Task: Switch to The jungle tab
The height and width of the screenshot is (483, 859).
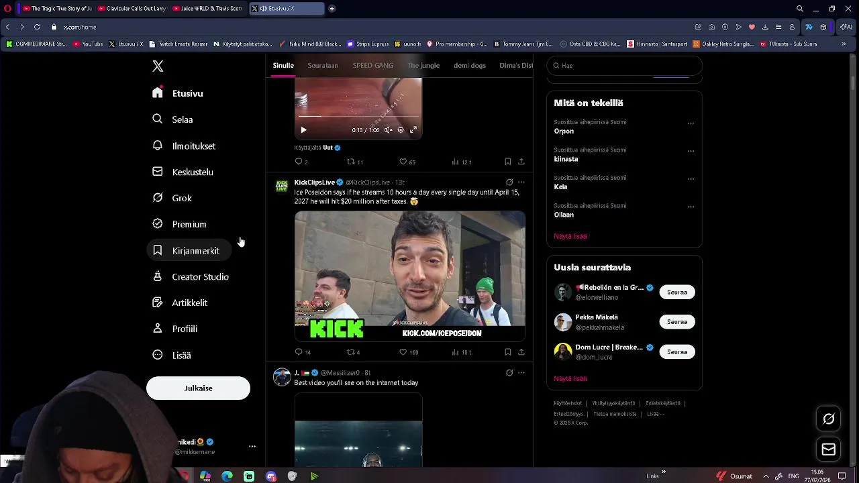Action: pyautogui.click(x=423, y=65)
